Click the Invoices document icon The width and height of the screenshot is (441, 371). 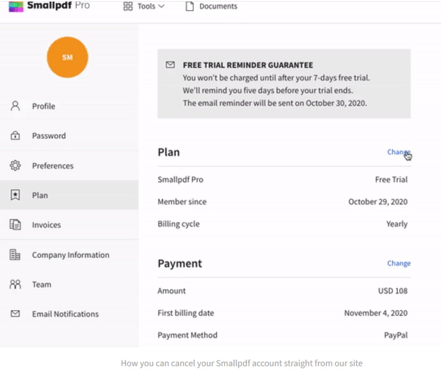pos(15,224)
